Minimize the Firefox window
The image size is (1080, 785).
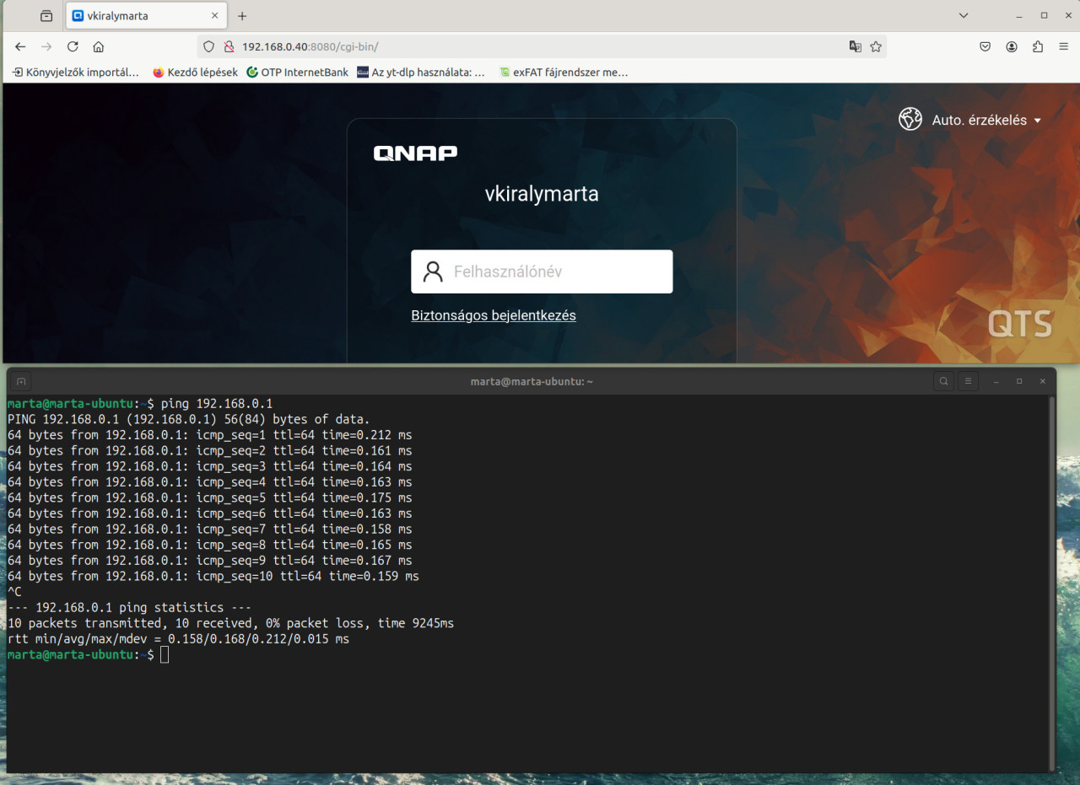1020,15
